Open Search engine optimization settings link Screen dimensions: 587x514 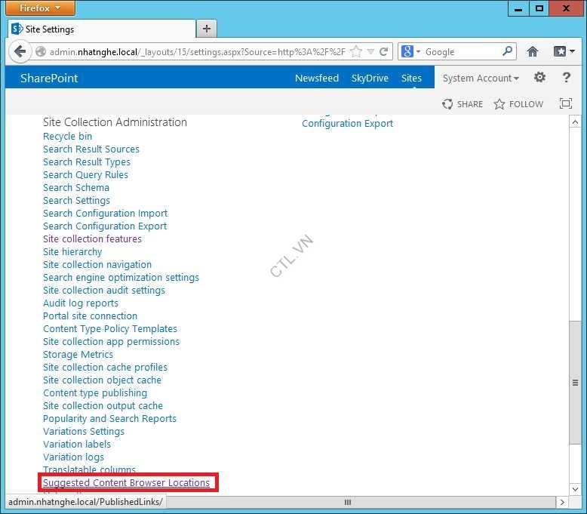coord(121,278)
